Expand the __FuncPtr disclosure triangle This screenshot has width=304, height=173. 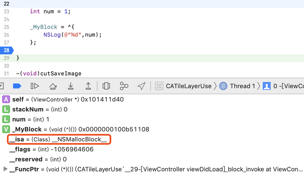point(5,169)
